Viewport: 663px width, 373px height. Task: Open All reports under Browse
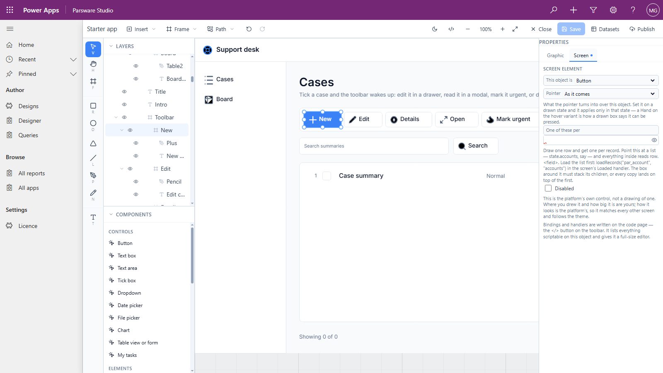click(x=31, y=173)
